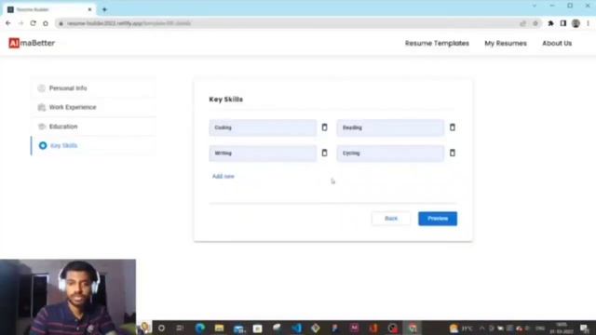This screenshot has height=335, width=596.
Task: Toggle the browser side panel icon
Action: [x=563, y=23]
